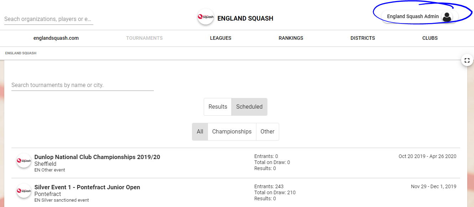Visit the englandsquash.com link
Screen dimensions: 474x207
coord(56,38)
